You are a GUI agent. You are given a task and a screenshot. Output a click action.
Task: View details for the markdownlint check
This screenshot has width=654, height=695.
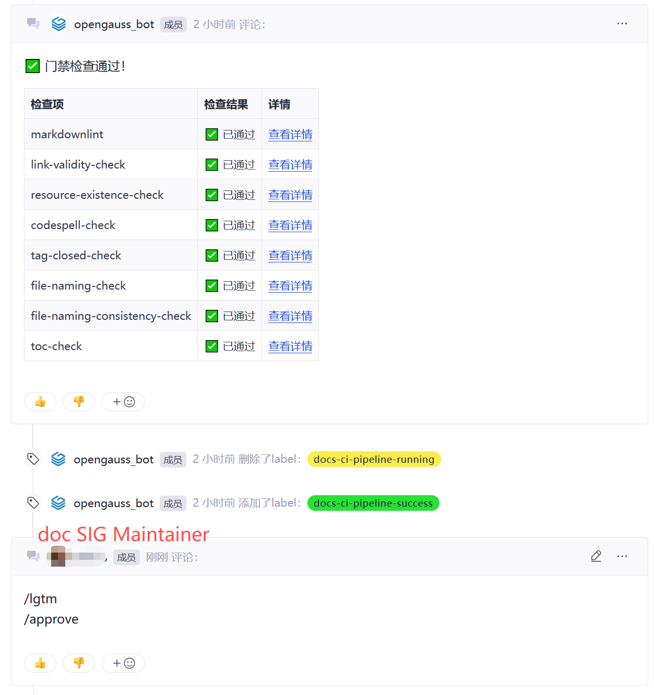290,135
